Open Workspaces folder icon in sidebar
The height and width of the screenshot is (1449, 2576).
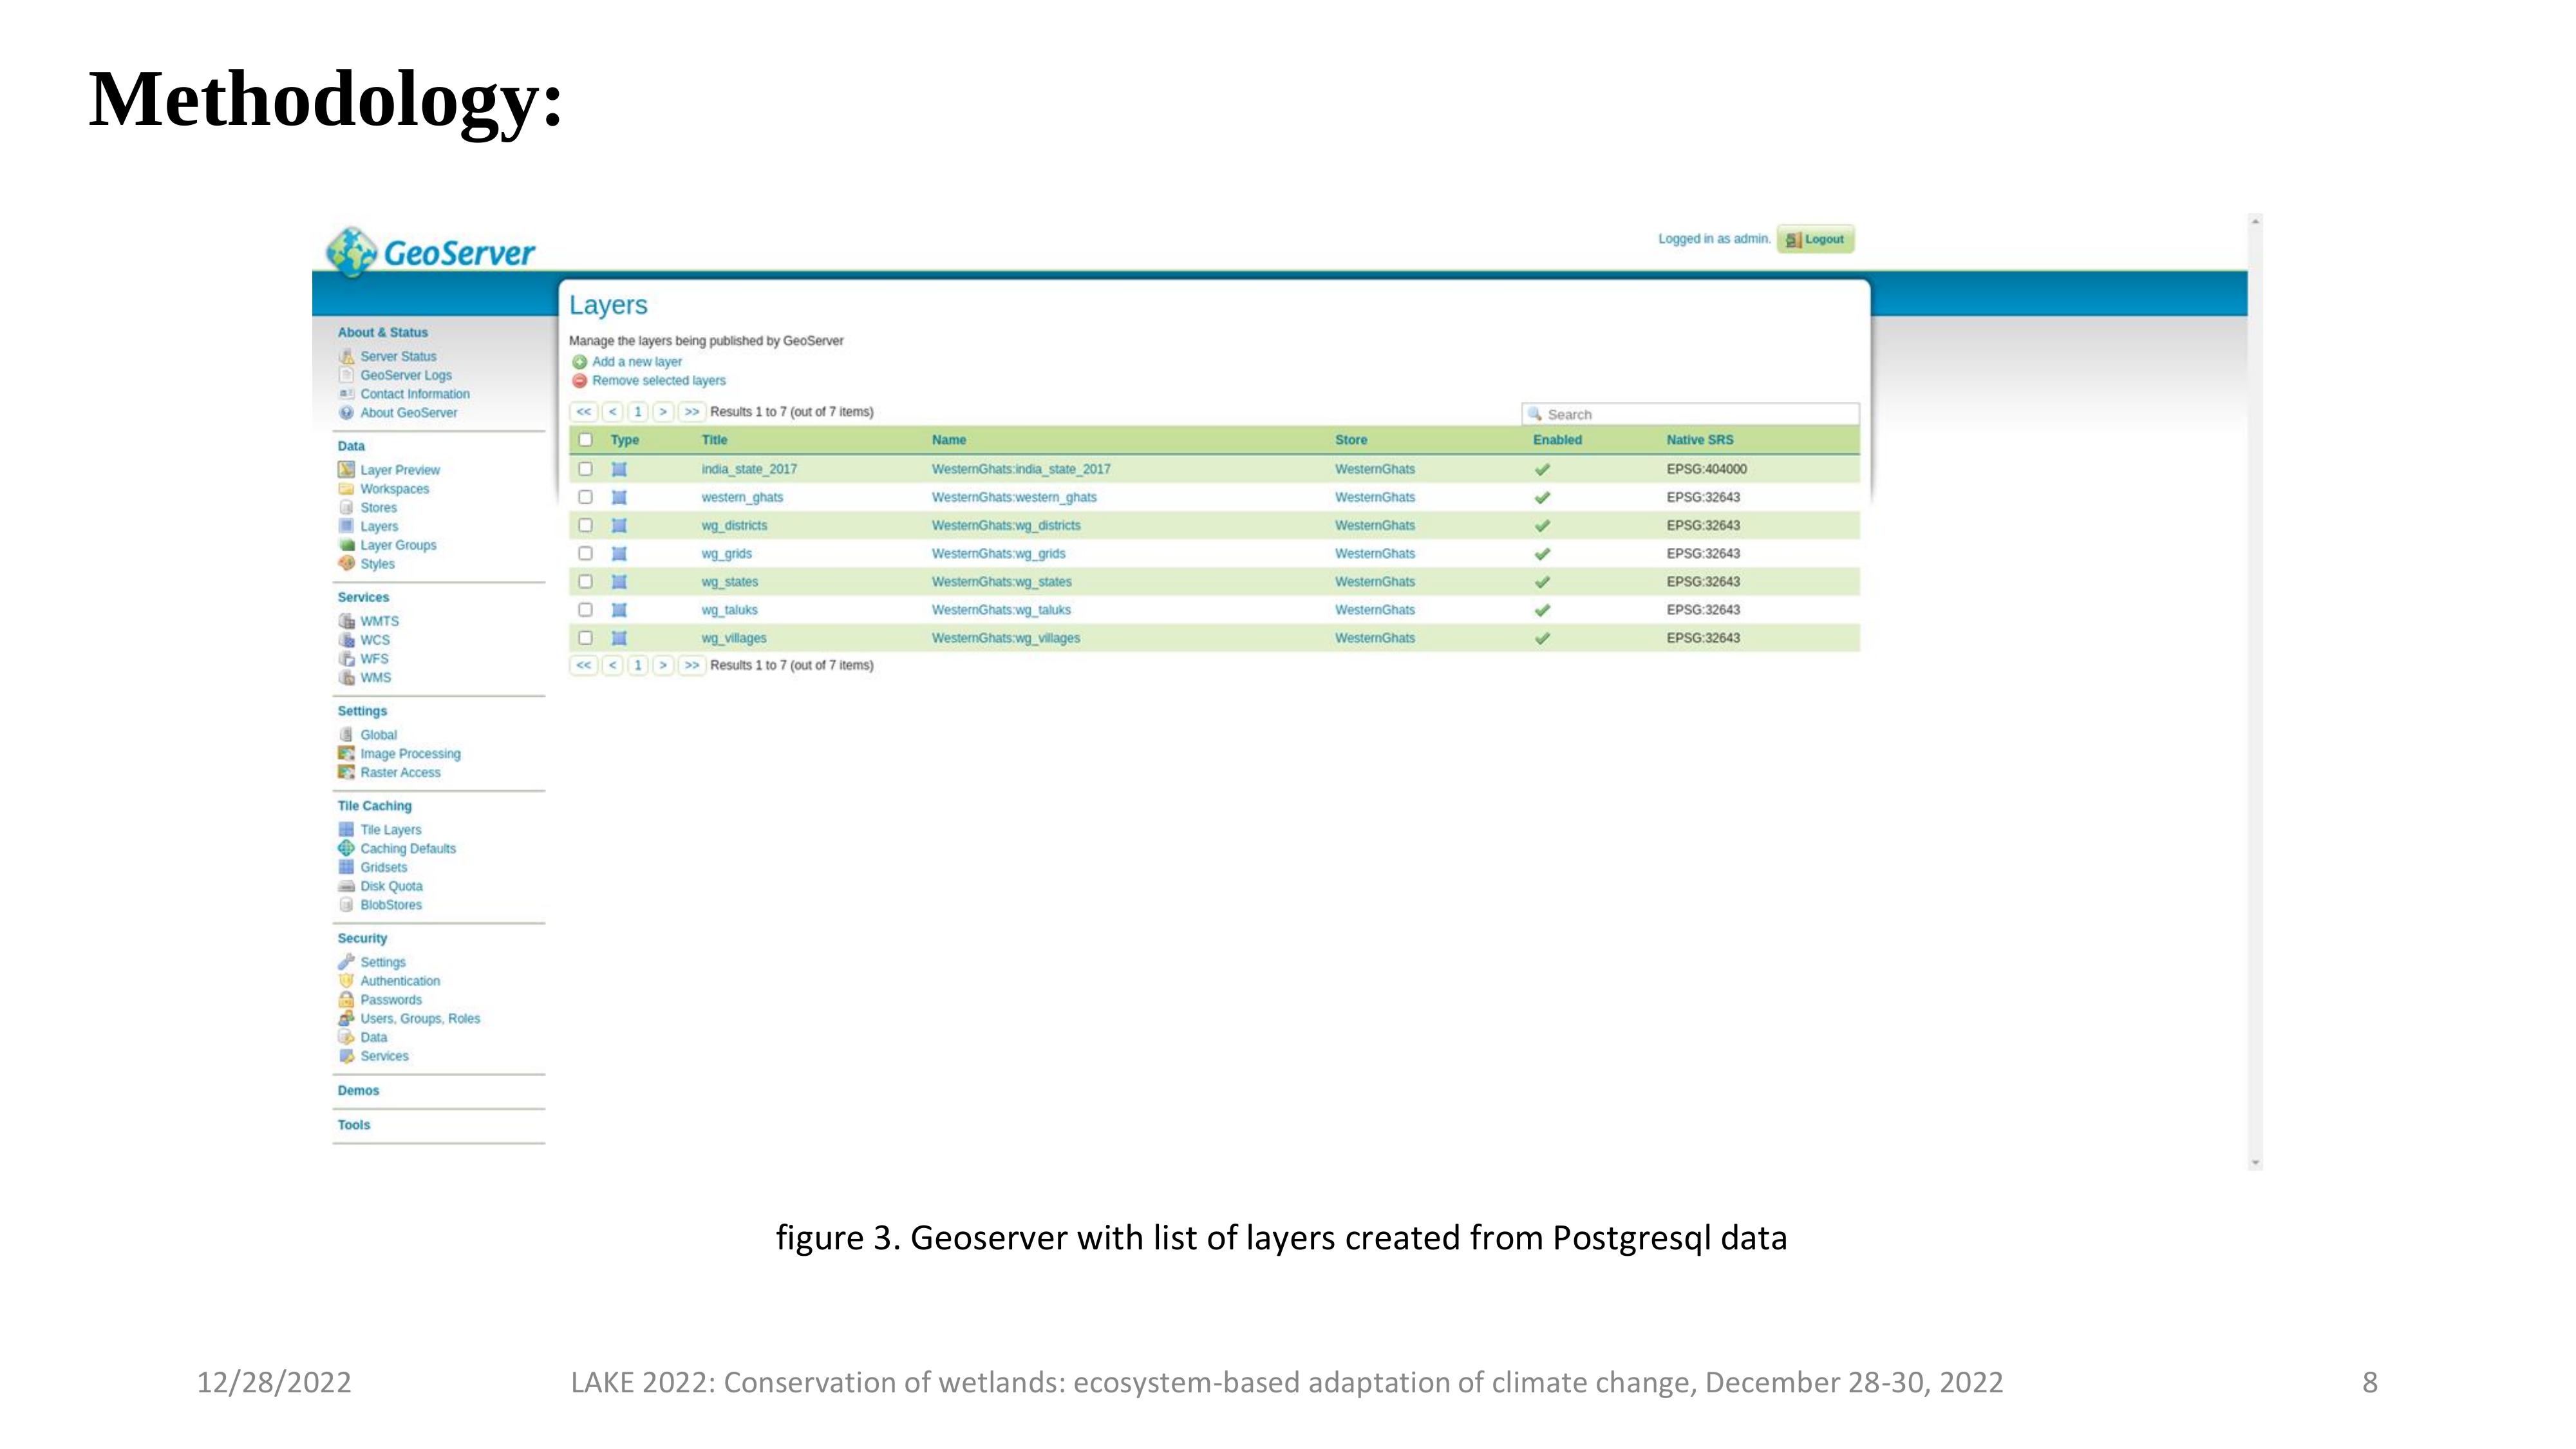click(346, 489)
